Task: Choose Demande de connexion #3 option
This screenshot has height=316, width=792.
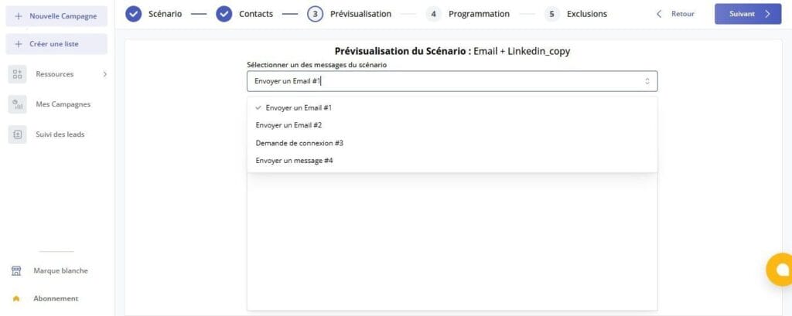Action: [299, 143]
